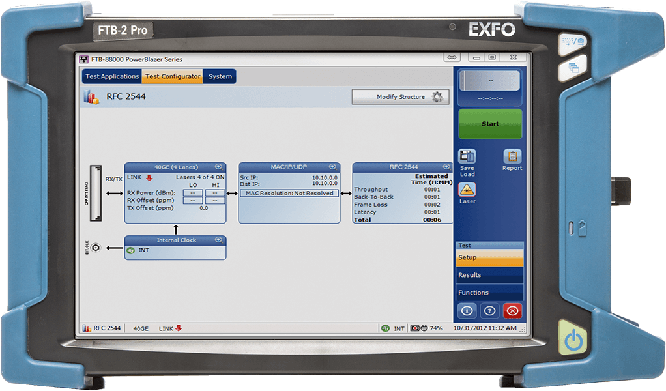Open help with the question mark button
This screenshot has width=666, height=391.
489,311
